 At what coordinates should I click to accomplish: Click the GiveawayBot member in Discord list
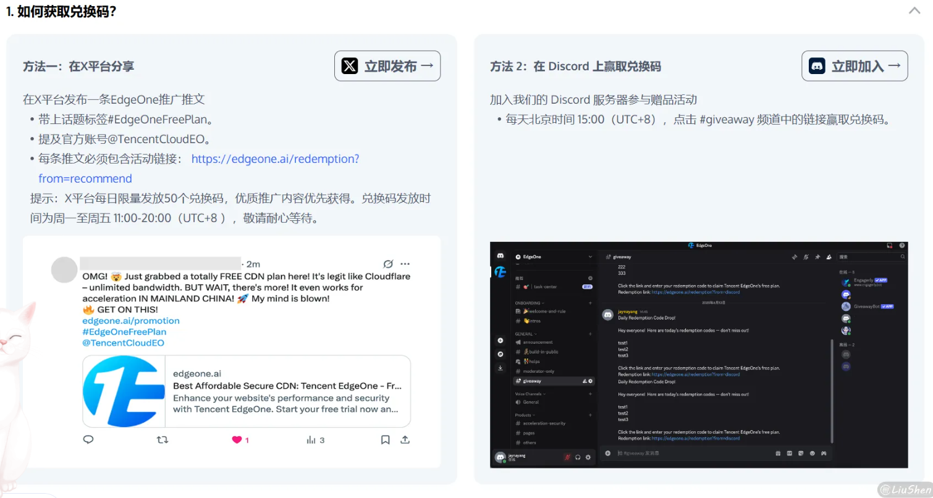pyautogui.click(x=868, y=306)
